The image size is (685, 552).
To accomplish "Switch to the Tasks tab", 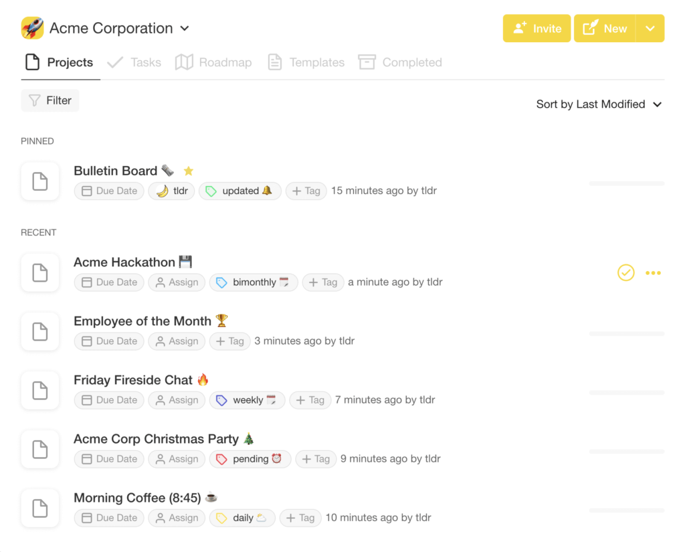I will pos(134,62).
